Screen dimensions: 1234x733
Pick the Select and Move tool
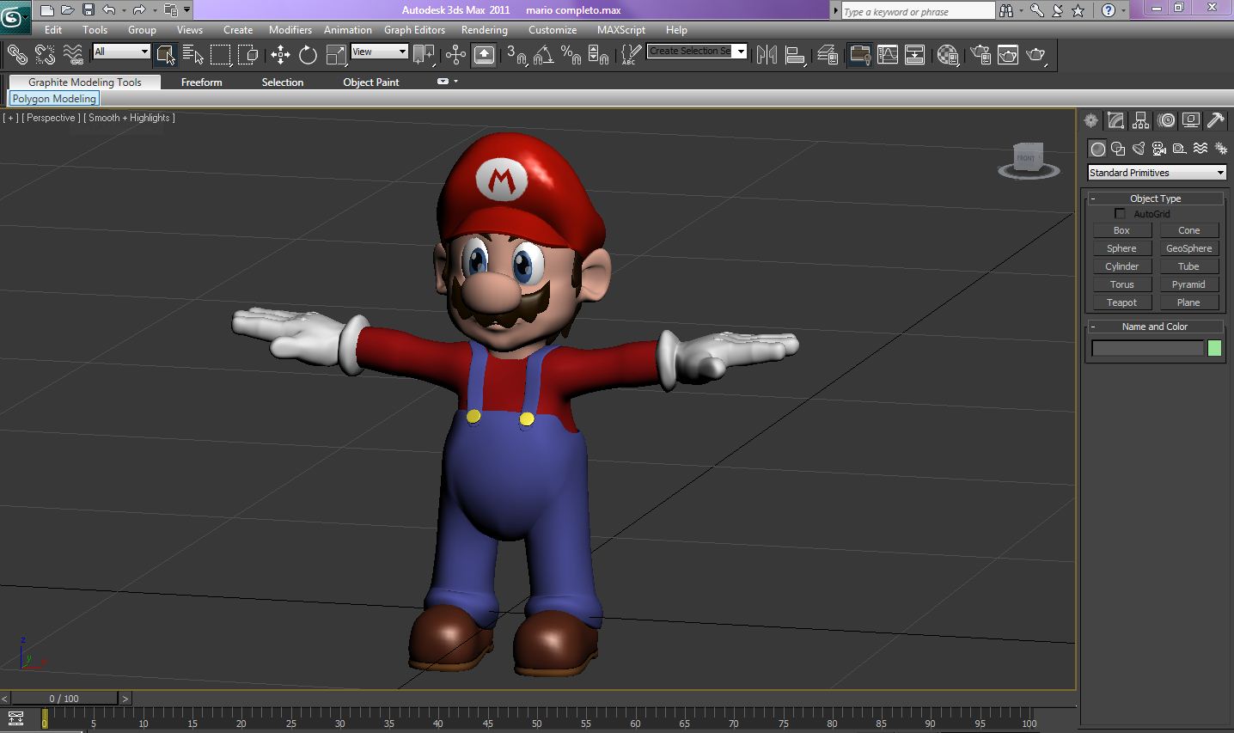coord(280,55)
